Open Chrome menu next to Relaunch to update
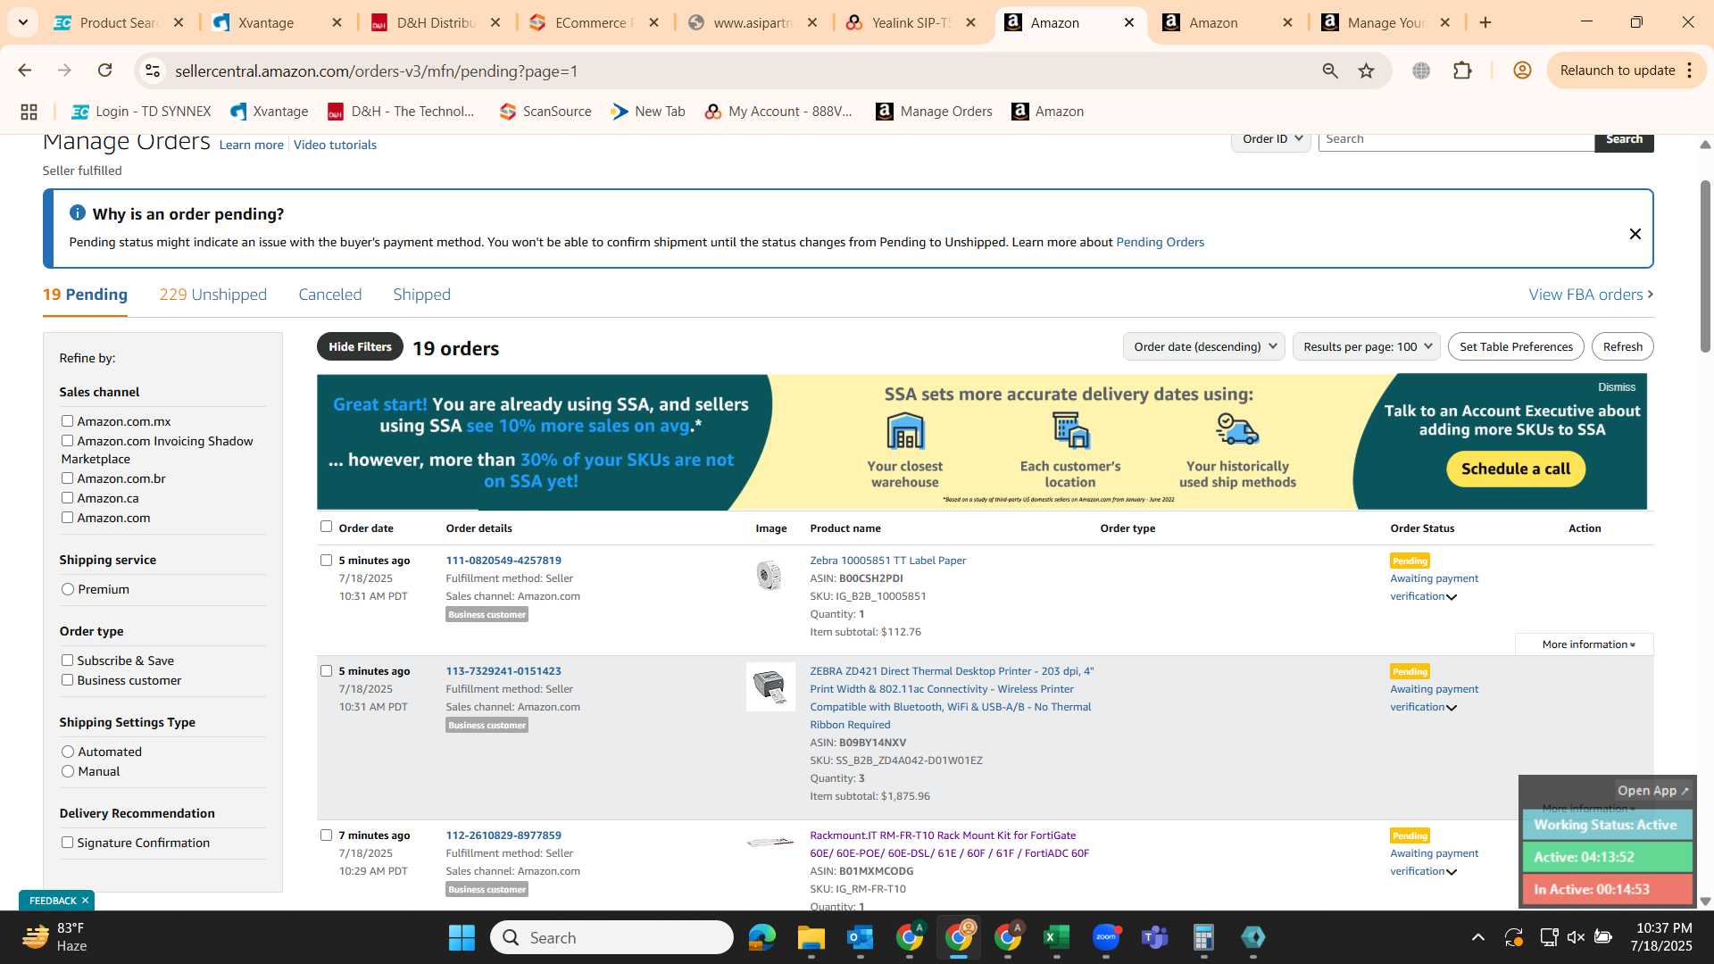Image resolution: width=1714 pixels, height=964 pixels. point(1690,71)
